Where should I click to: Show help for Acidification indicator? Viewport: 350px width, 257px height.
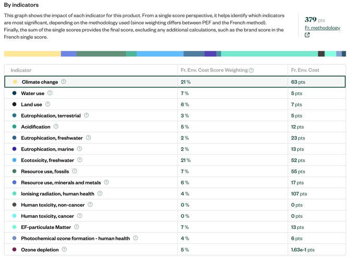tap(56, 126)
